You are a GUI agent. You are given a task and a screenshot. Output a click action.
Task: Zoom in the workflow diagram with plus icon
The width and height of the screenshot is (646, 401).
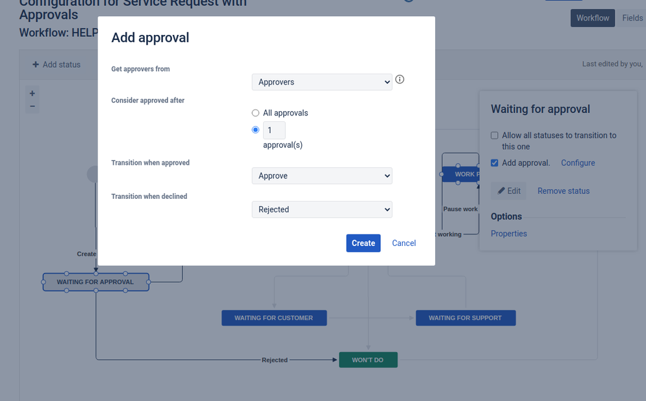[x=32, y=94]
